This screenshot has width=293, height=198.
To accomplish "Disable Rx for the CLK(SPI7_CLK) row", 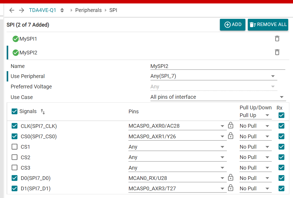I will click(281, 126).
